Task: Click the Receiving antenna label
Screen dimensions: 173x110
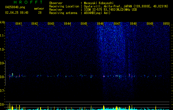Action: click(63, 13)
